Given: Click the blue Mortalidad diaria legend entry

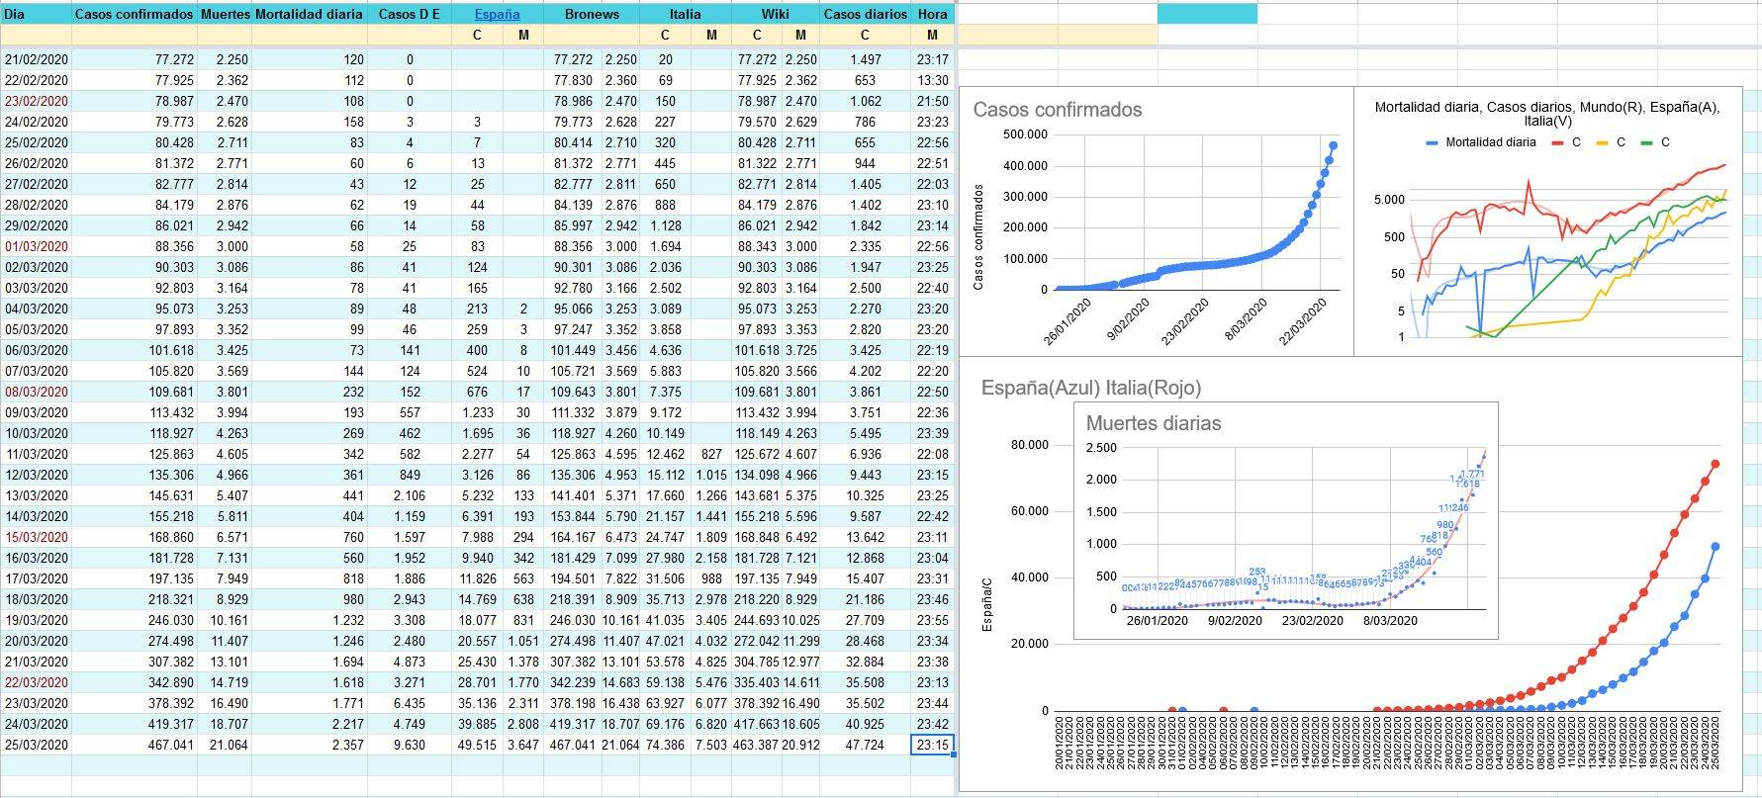Looking at the screenshot, I should tap(1481, 142).
